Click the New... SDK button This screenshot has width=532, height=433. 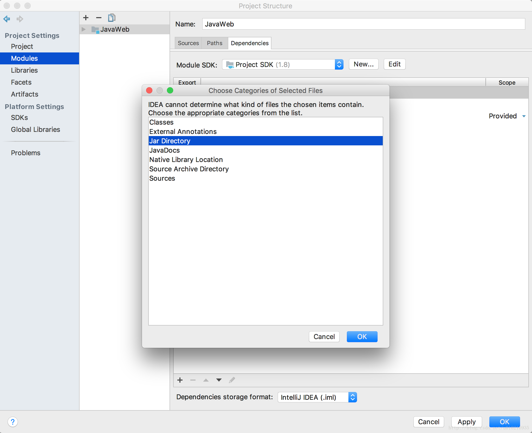[x=364, y=64]
